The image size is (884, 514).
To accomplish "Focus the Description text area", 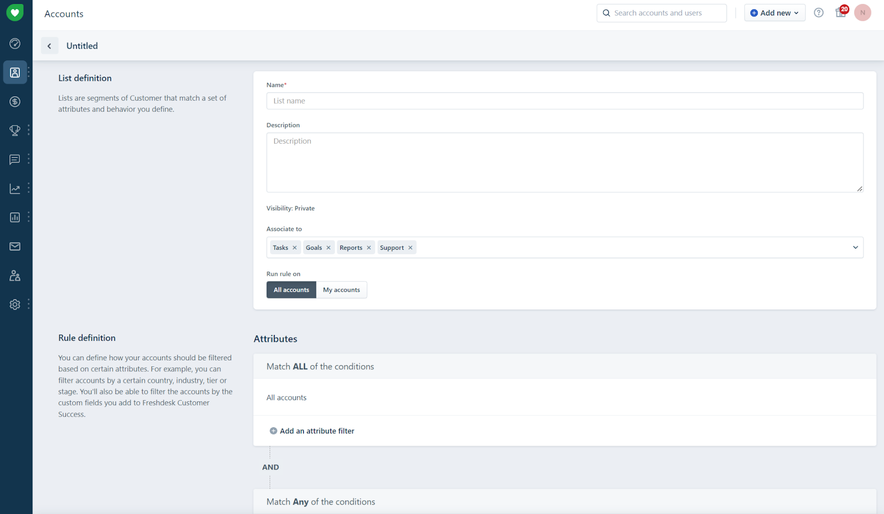I will tap(565, 162).
